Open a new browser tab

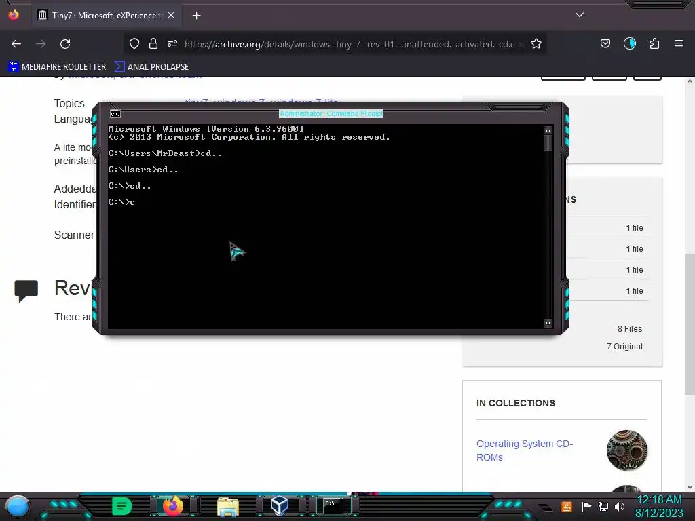tap(197, 16)
